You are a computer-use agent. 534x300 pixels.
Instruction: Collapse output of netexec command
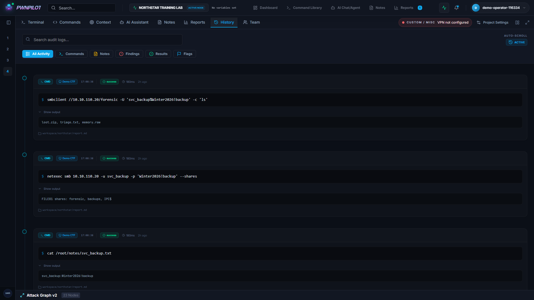tap(49, 189)
